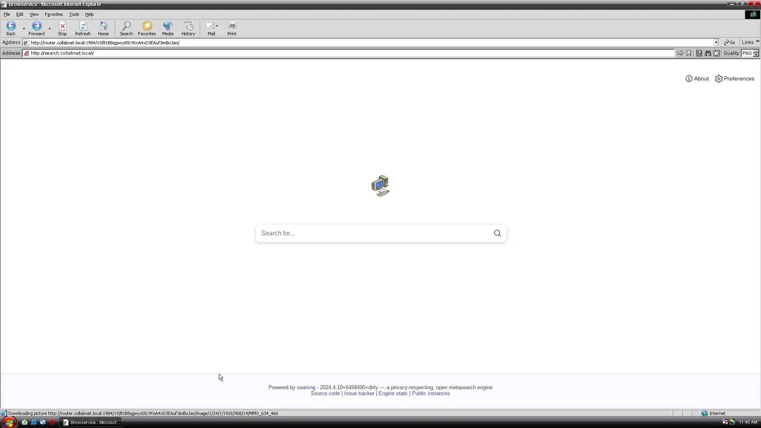Viewport: 761px width, 428px height.
Task: Open the Tools menu
Action: click(74, 14)
